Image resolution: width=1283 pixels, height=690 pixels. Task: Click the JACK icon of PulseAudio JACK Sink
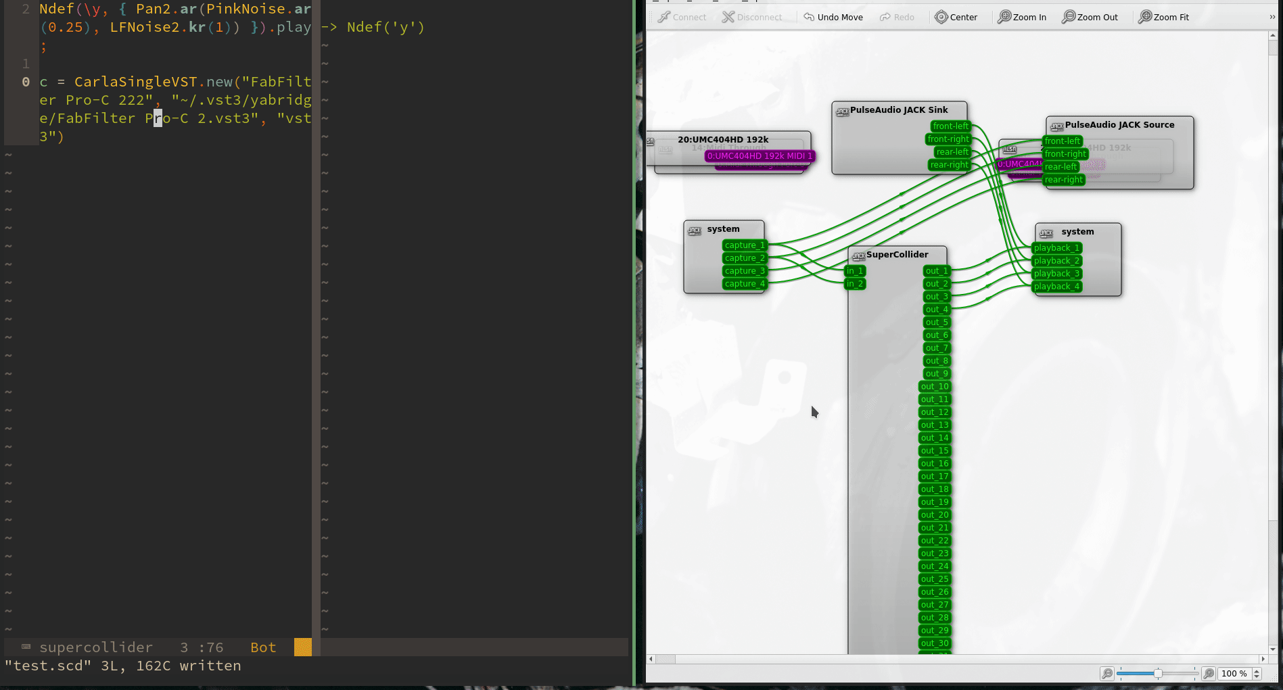[x=843, y=112]
